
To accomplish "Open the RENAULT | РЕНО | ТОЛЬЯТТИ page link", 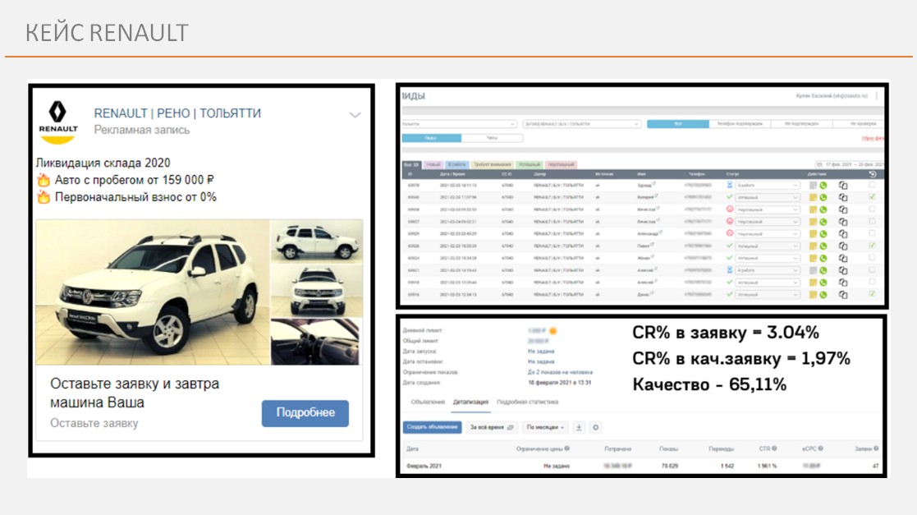I will tap(177, 113).
